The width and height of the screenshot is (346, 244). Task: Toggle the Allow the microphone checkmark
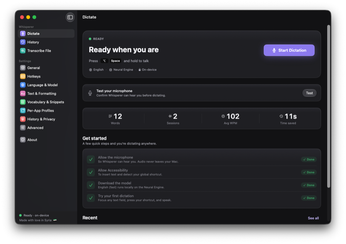(91, 159)
